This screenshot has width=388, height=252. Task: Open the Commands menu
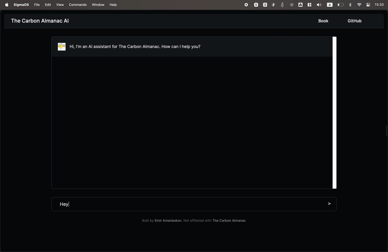click(78, 5)
